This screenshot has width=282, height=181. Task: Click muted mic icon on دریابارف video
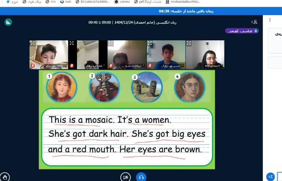point(111,66)
